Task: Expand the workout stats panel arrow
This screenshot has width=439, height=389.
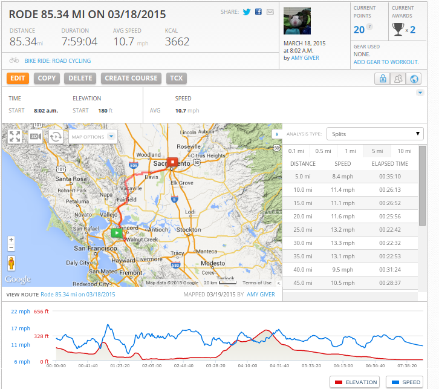Action: (420, 93)
